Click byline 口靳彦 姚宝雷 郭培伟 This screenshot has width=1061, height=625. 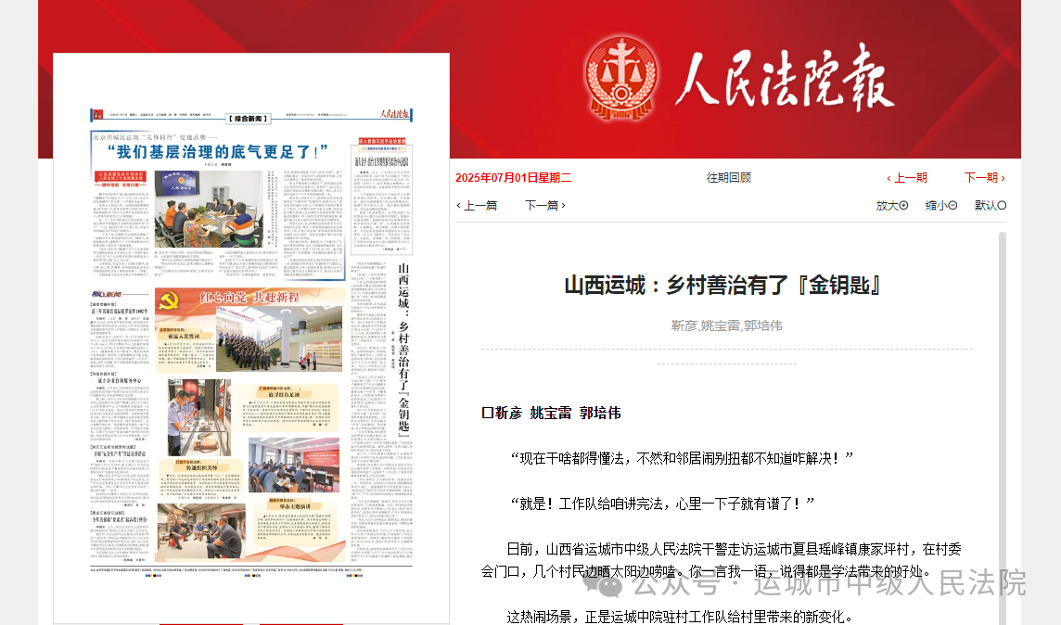point(551,414)
